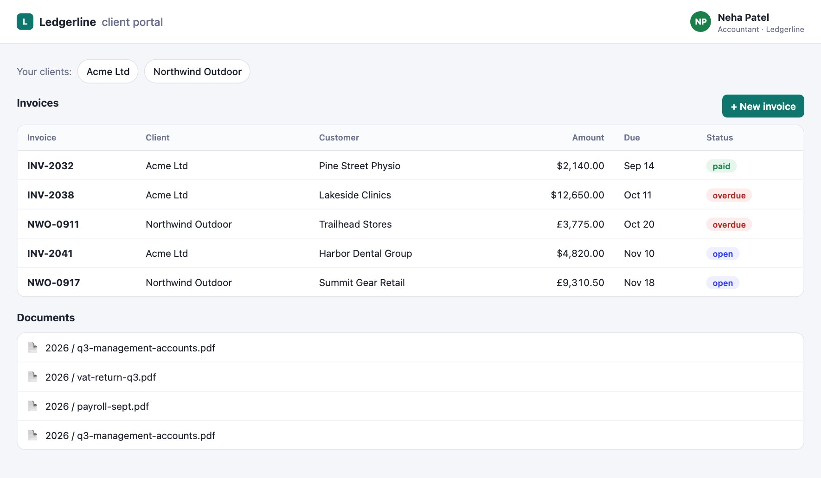Image resolution: width=821 pixels, height=478 pixels.
Task: Sort by the Invoice column header
Action: 42,138
